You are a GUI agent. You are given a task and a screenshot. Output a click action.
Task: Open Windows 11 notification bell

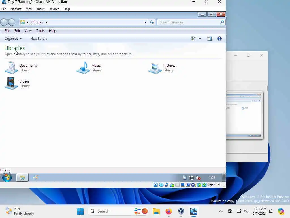point(271,211)
